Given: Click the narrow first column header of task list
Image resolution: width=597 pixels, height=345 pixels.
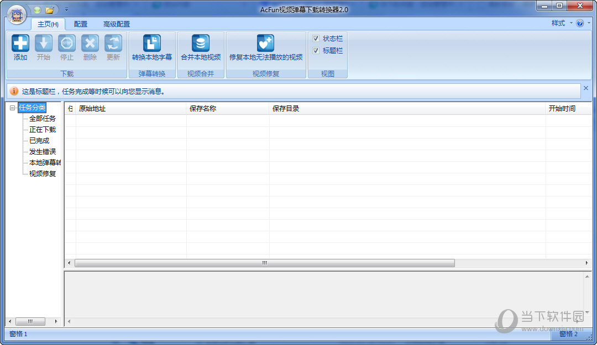Looking at the screenshot, I should click(x=70, y=109).
